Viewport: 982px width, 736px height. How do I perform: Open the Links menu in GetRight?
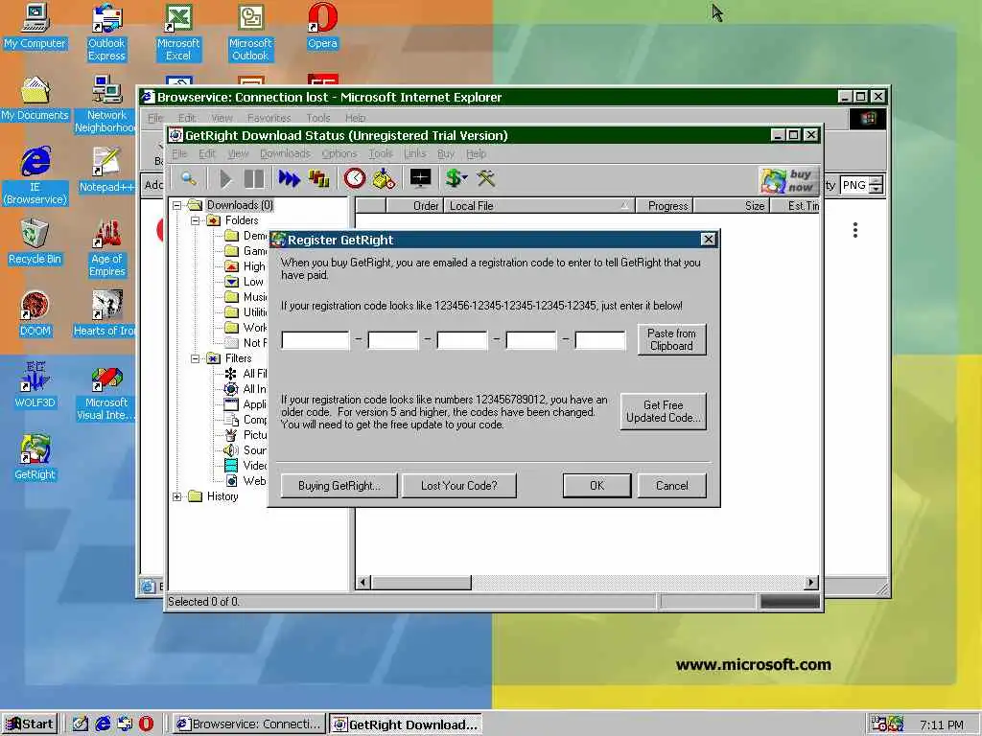(414, 154)
